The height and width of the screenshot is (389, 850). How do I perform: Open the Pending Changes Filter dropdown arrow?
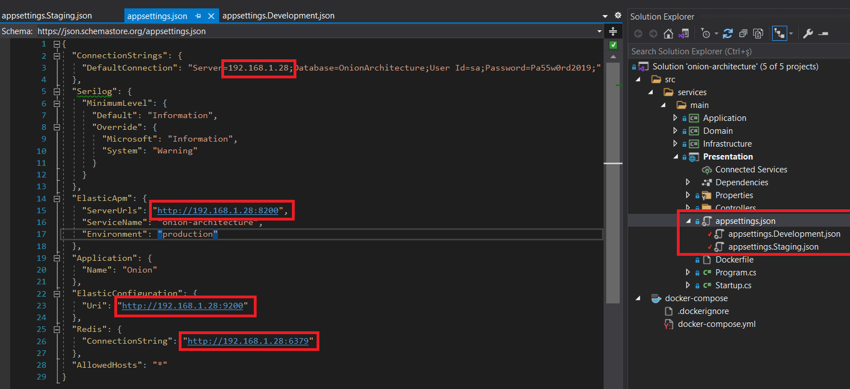(716, 34)
